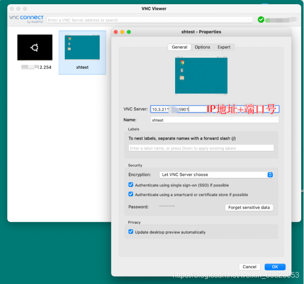Click Forget sensitive data button
Screen dimensions: 304x284
pos(249,207)
